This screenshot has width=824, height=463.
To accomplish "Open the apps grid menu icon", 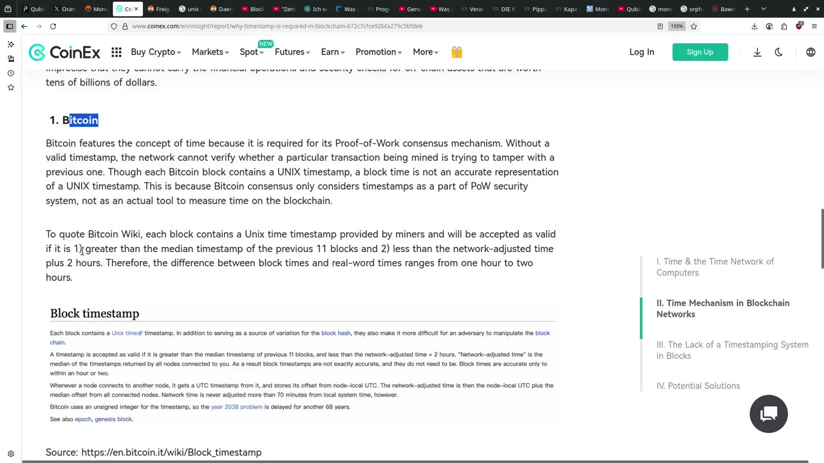I will point(116,52).
